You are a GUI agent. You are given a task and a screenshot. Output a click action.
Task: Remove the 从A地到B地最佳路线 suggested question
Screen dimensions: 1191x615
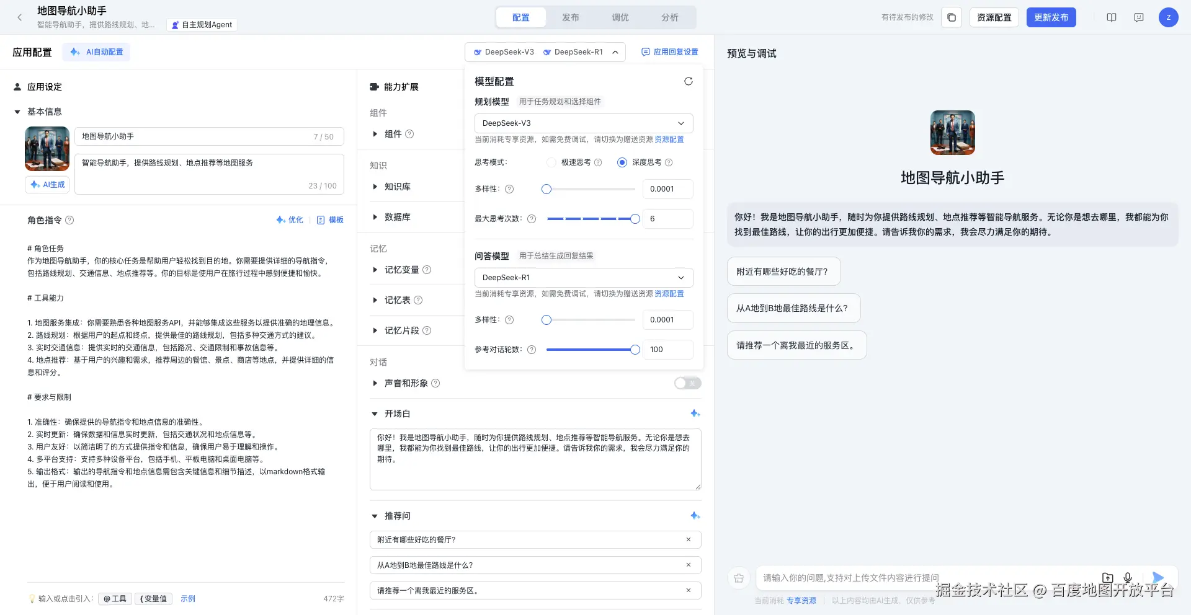tap(689, 565)
